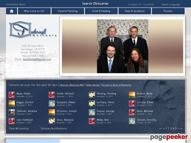Open Passang Tamang's daisy thumbnail

coord(92,95)
